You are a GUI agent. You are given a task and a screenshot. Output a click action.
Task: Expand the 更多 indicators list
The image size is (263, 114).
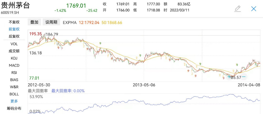click(x=14, y=101)
